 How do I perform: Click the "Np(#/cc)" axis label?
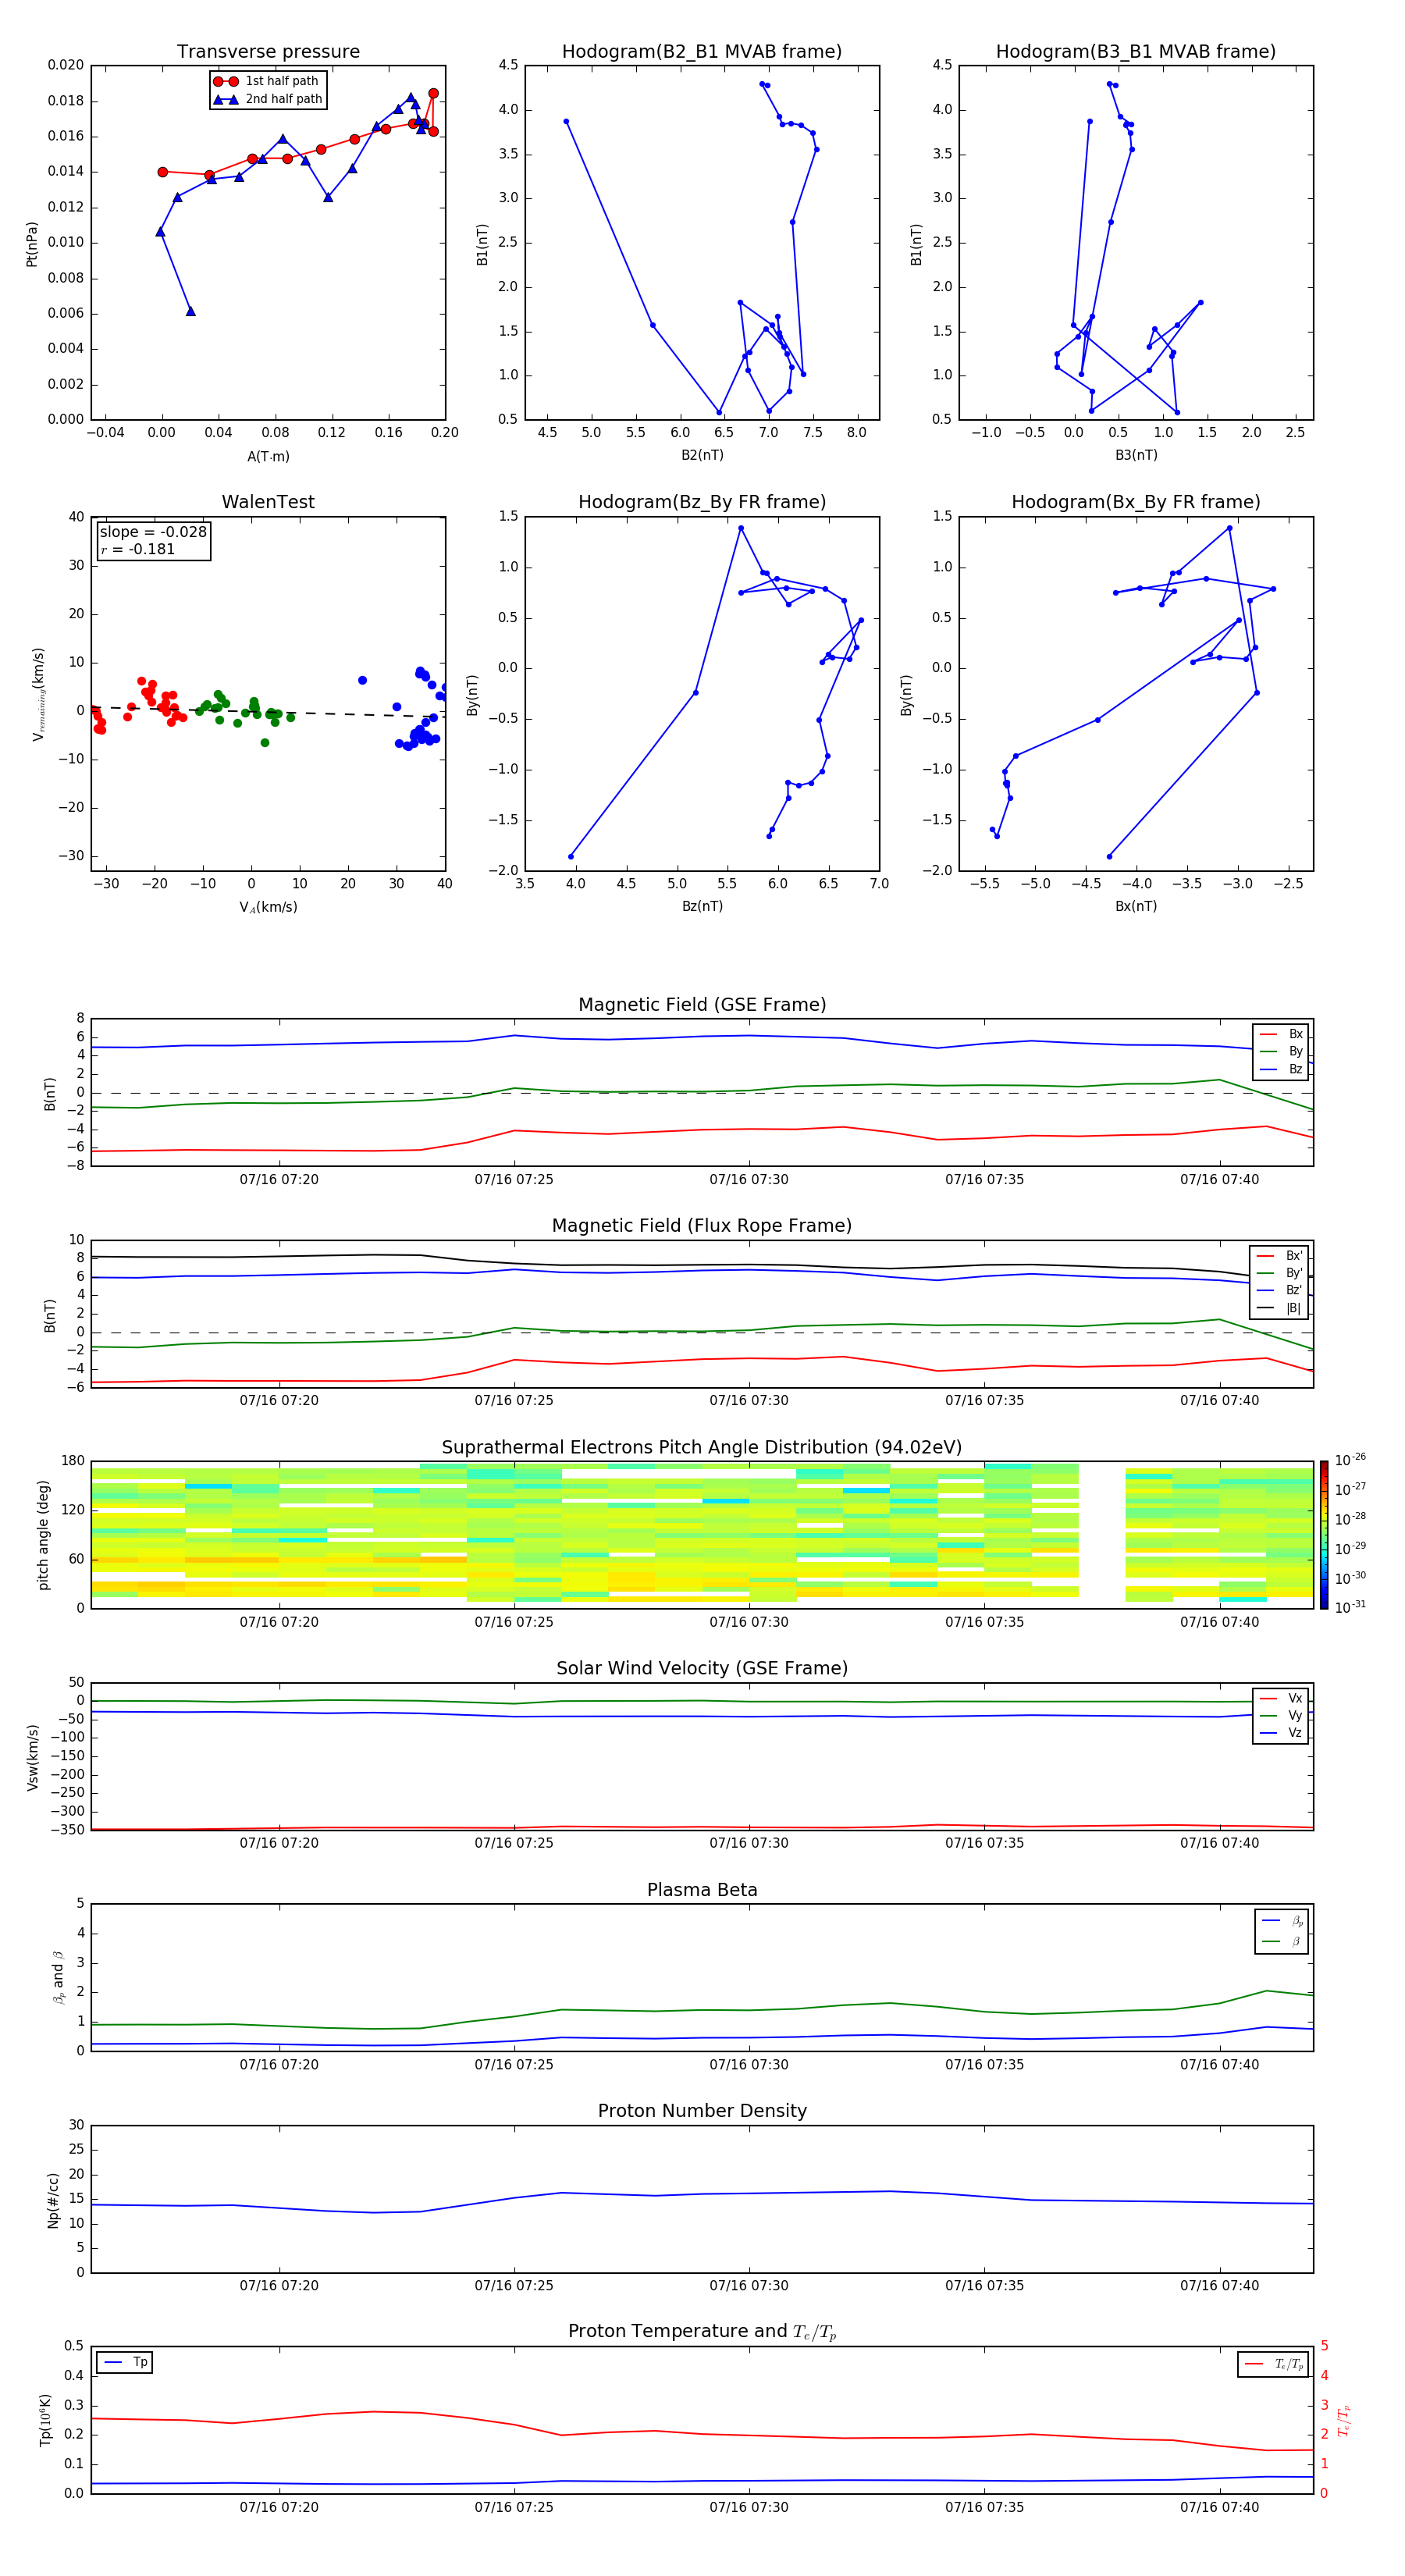pos(54,2200)
